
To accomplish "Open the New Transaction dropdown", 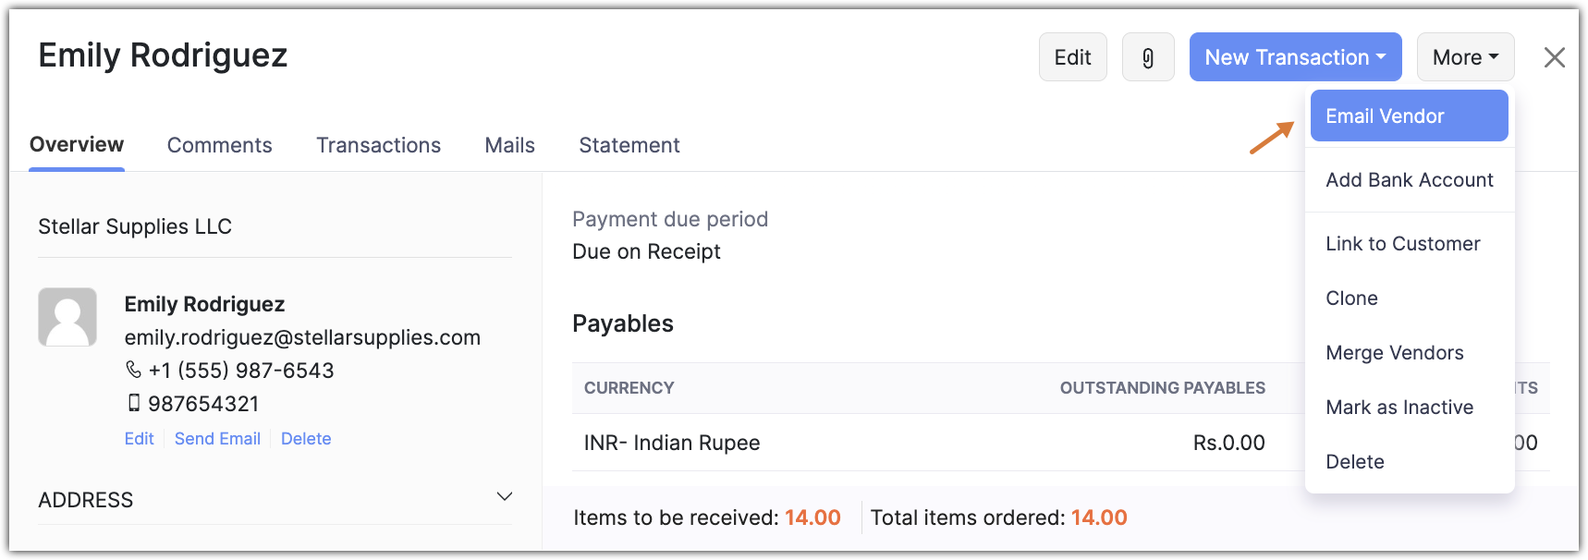I will click(1295, 57).
